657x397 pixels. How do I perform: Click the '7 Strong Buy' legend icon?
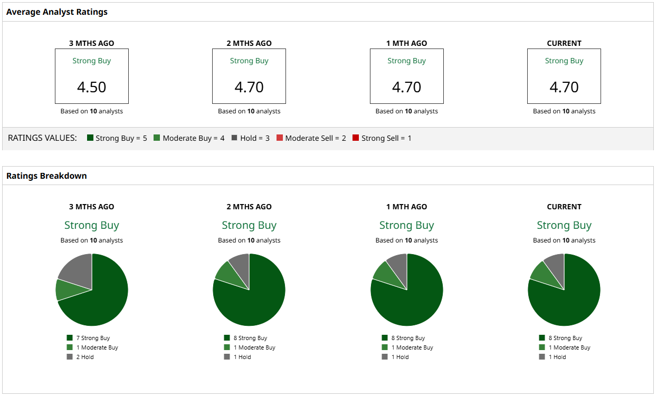[70, 338]
